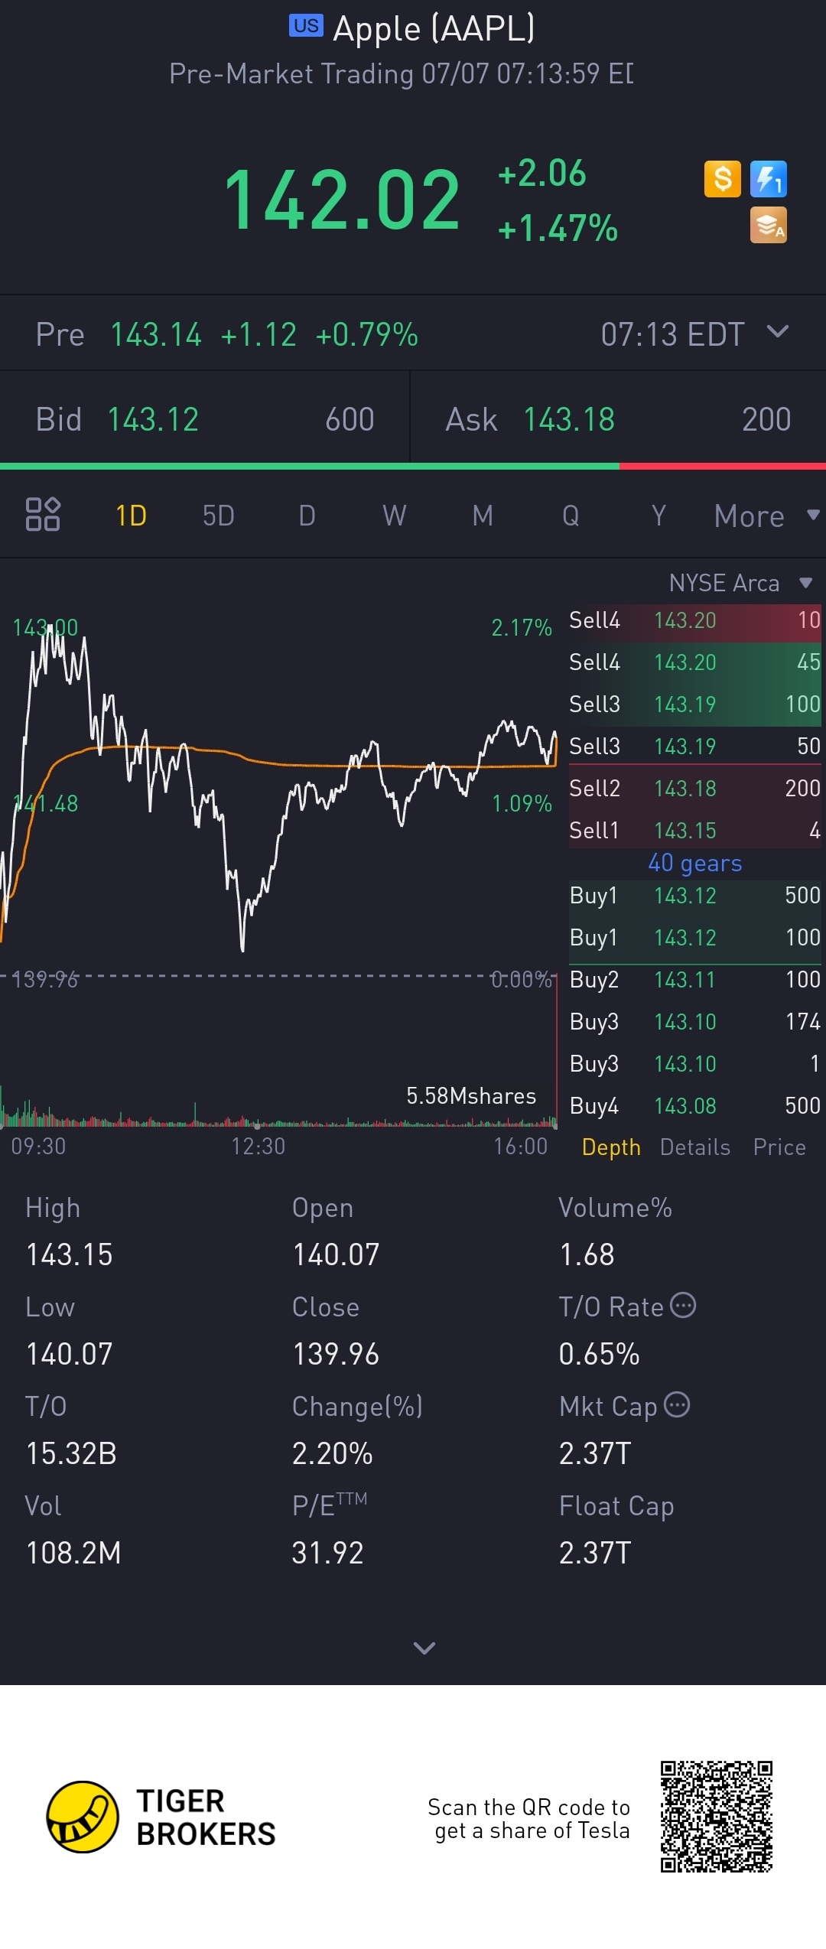Select Sell3 143.19 row with 50 shares
This screenshot has width=826, height=1949.
(695, 746)
